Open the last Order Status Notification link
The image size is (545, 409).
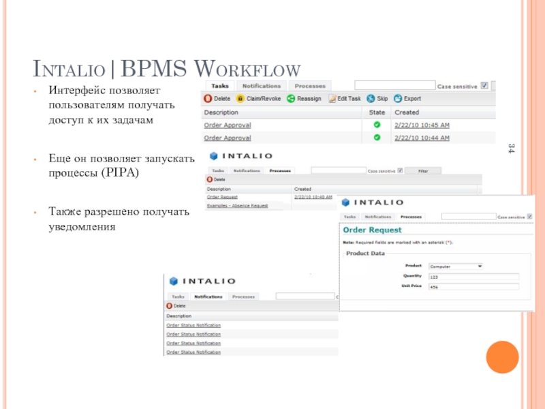pyautogui.click(x=193, y=352)
